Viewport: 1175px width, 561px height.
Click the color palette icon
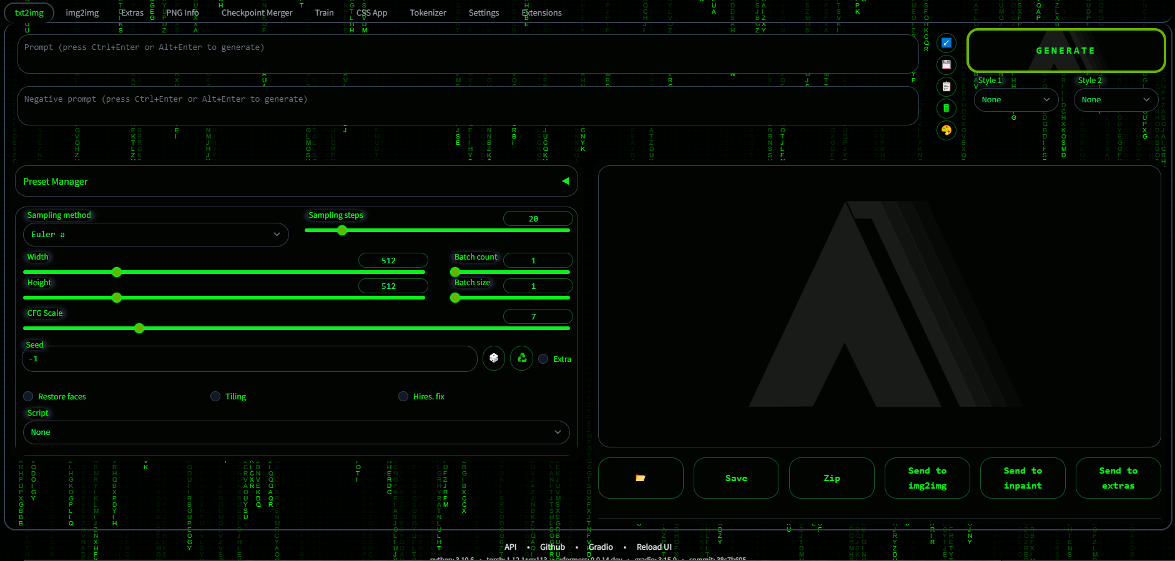[946, 130]
